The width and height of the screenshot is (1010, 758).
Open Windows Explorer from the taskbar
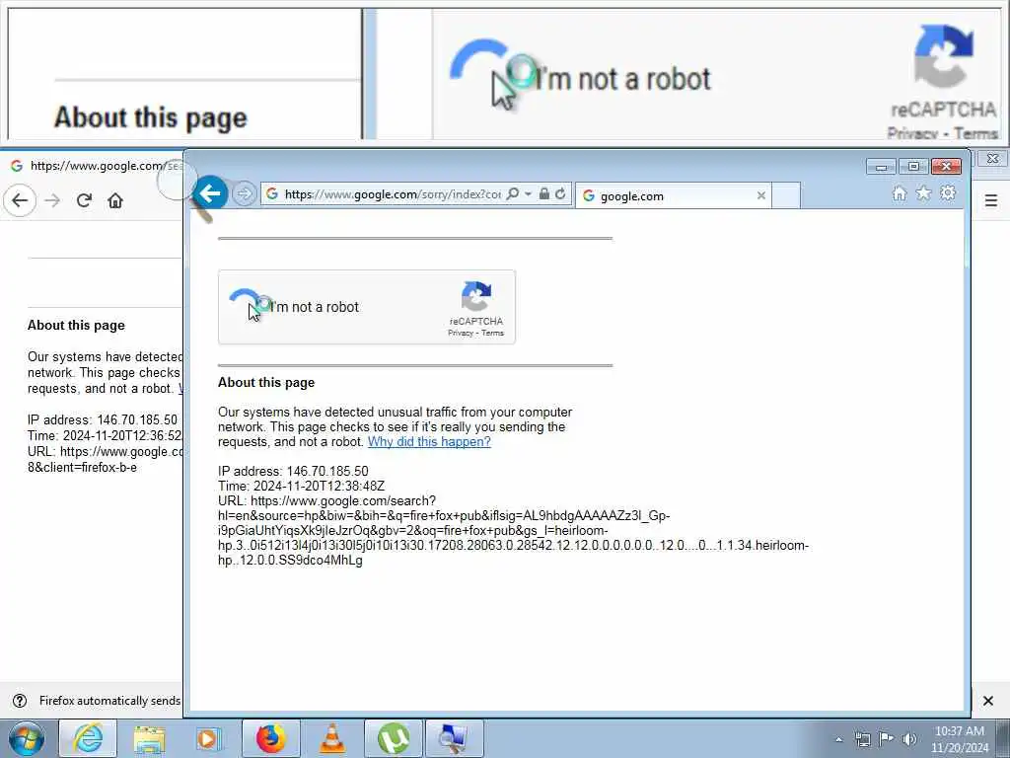[149, 738]
